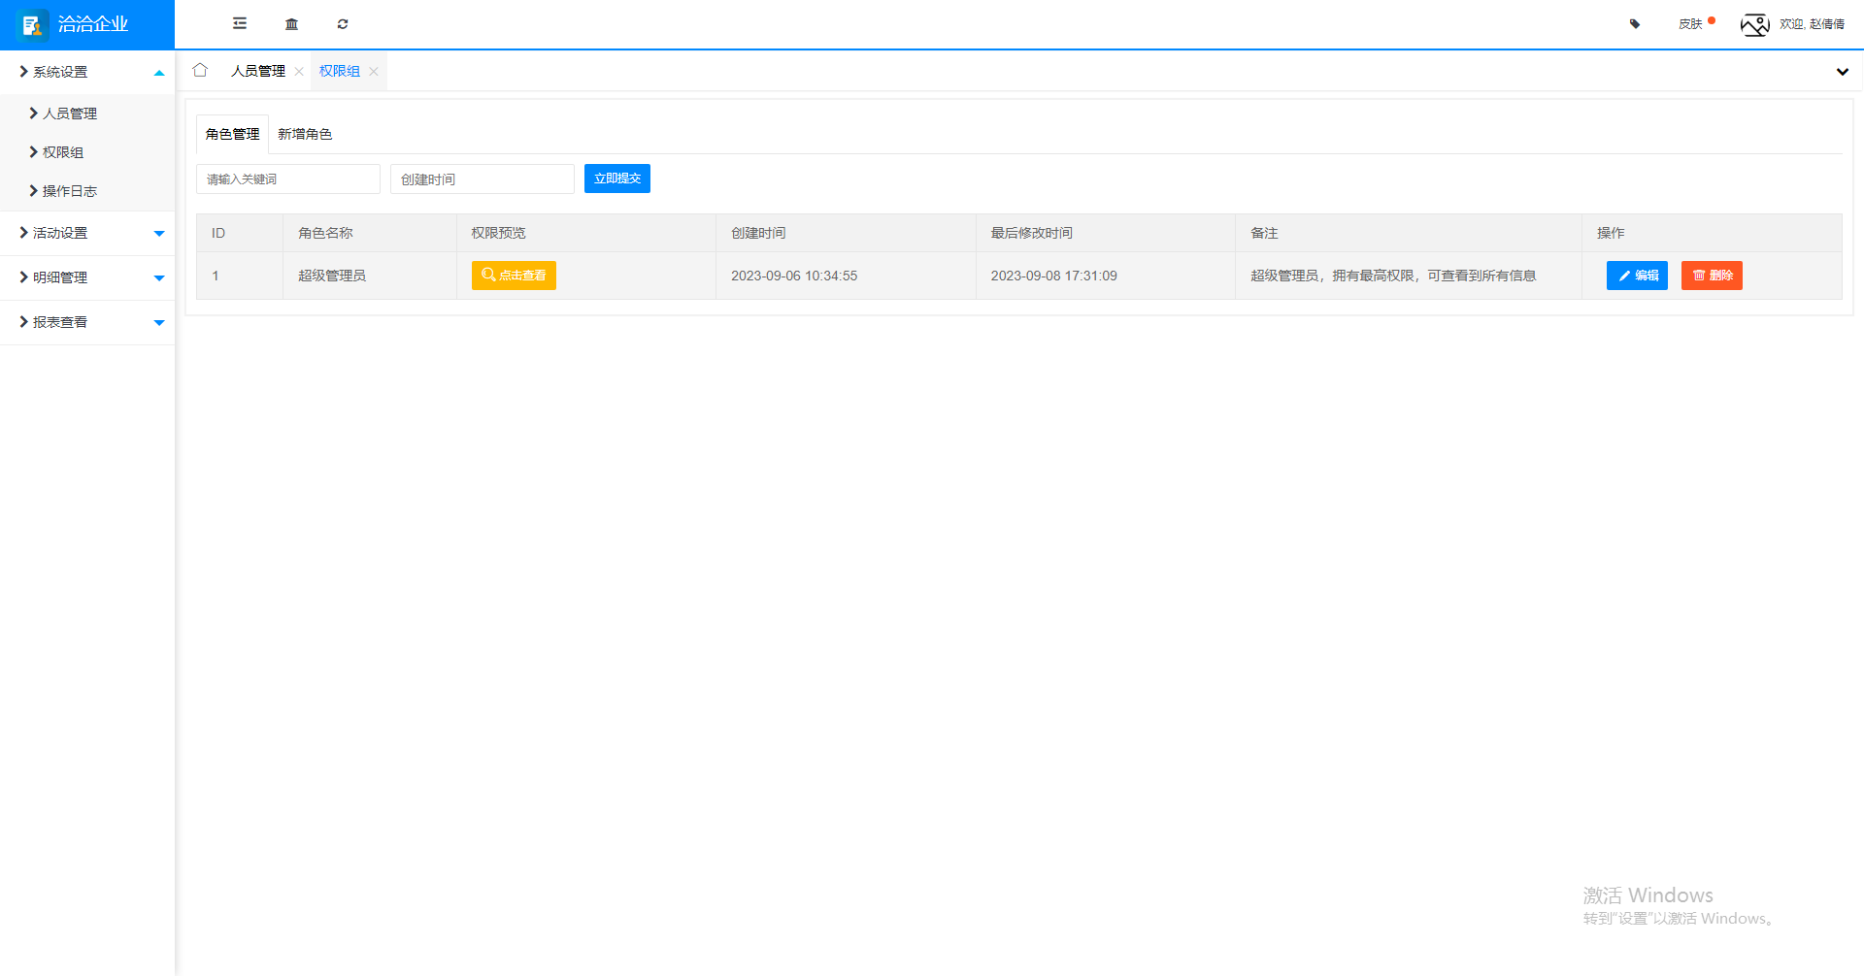Open the tab list dropdown chevron
This screenshot has height=976, width=1864.
1842,72
